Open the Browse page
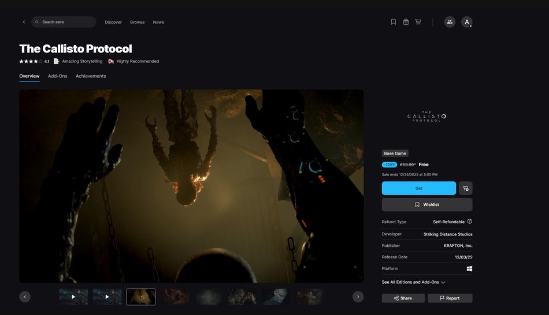This screenshot has width=549, height=315. [138, 22]
